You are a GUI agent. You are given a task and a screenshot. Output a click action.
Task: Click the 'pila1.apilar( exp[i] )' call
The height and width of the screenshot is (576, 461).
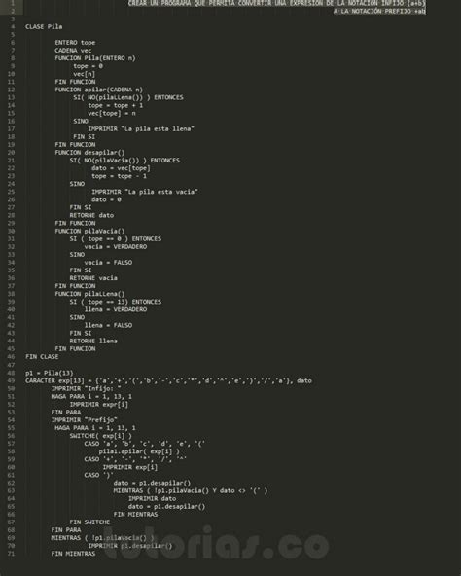(139, 451)
